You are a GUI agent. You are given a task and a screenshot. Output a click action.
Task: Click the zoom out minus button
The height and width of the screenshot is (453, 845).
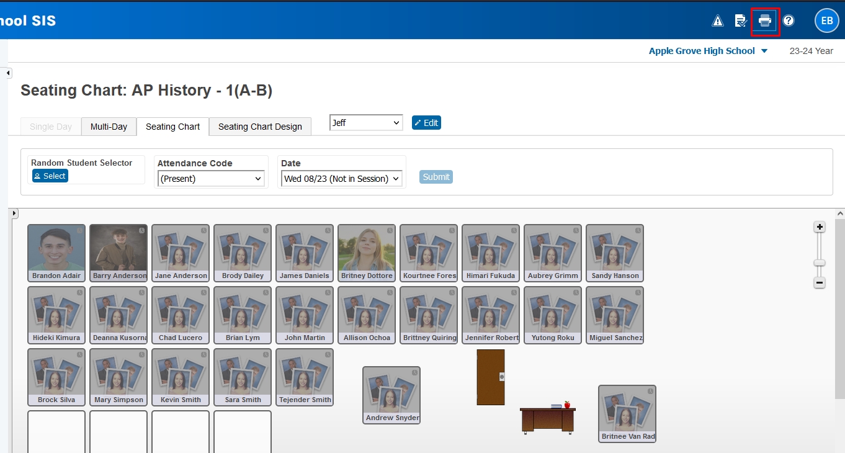(820, 283)
